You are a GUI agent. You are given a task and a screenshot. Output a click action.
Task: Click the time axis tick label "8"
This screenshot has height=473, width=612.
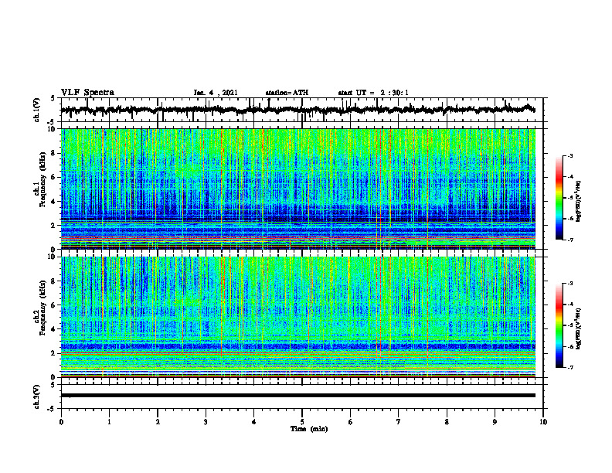click(447, 422)
